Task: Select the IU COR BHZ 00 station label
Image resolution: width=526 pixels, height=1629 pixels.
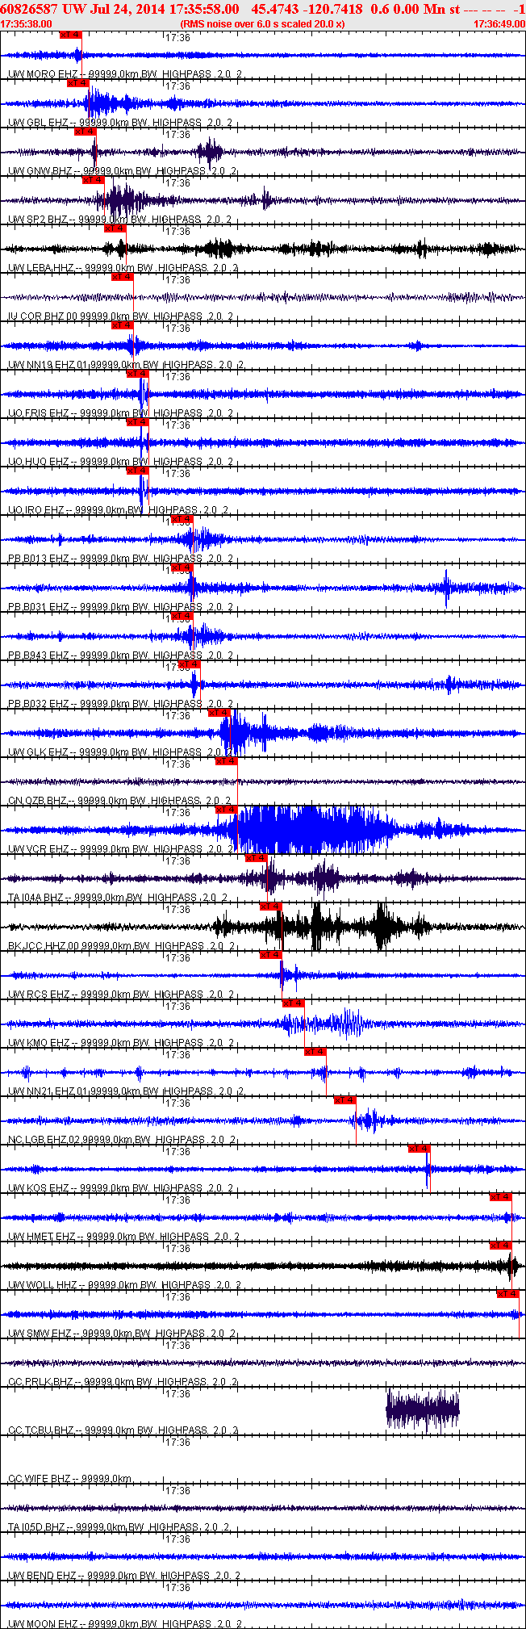Action: 44,316
